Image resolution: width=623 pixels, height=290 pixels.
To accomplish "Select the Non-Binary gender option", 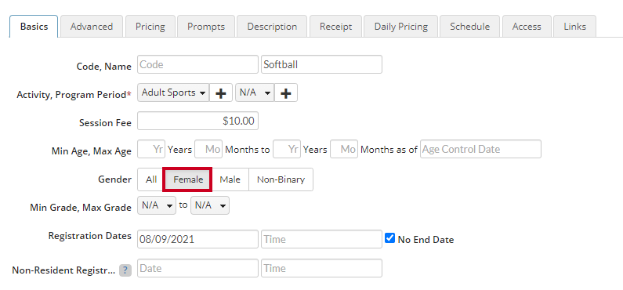I will point(281,179).
